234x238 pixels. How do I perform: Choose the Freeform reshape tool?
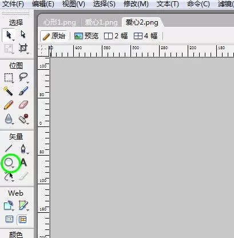(x=9, y=177)
